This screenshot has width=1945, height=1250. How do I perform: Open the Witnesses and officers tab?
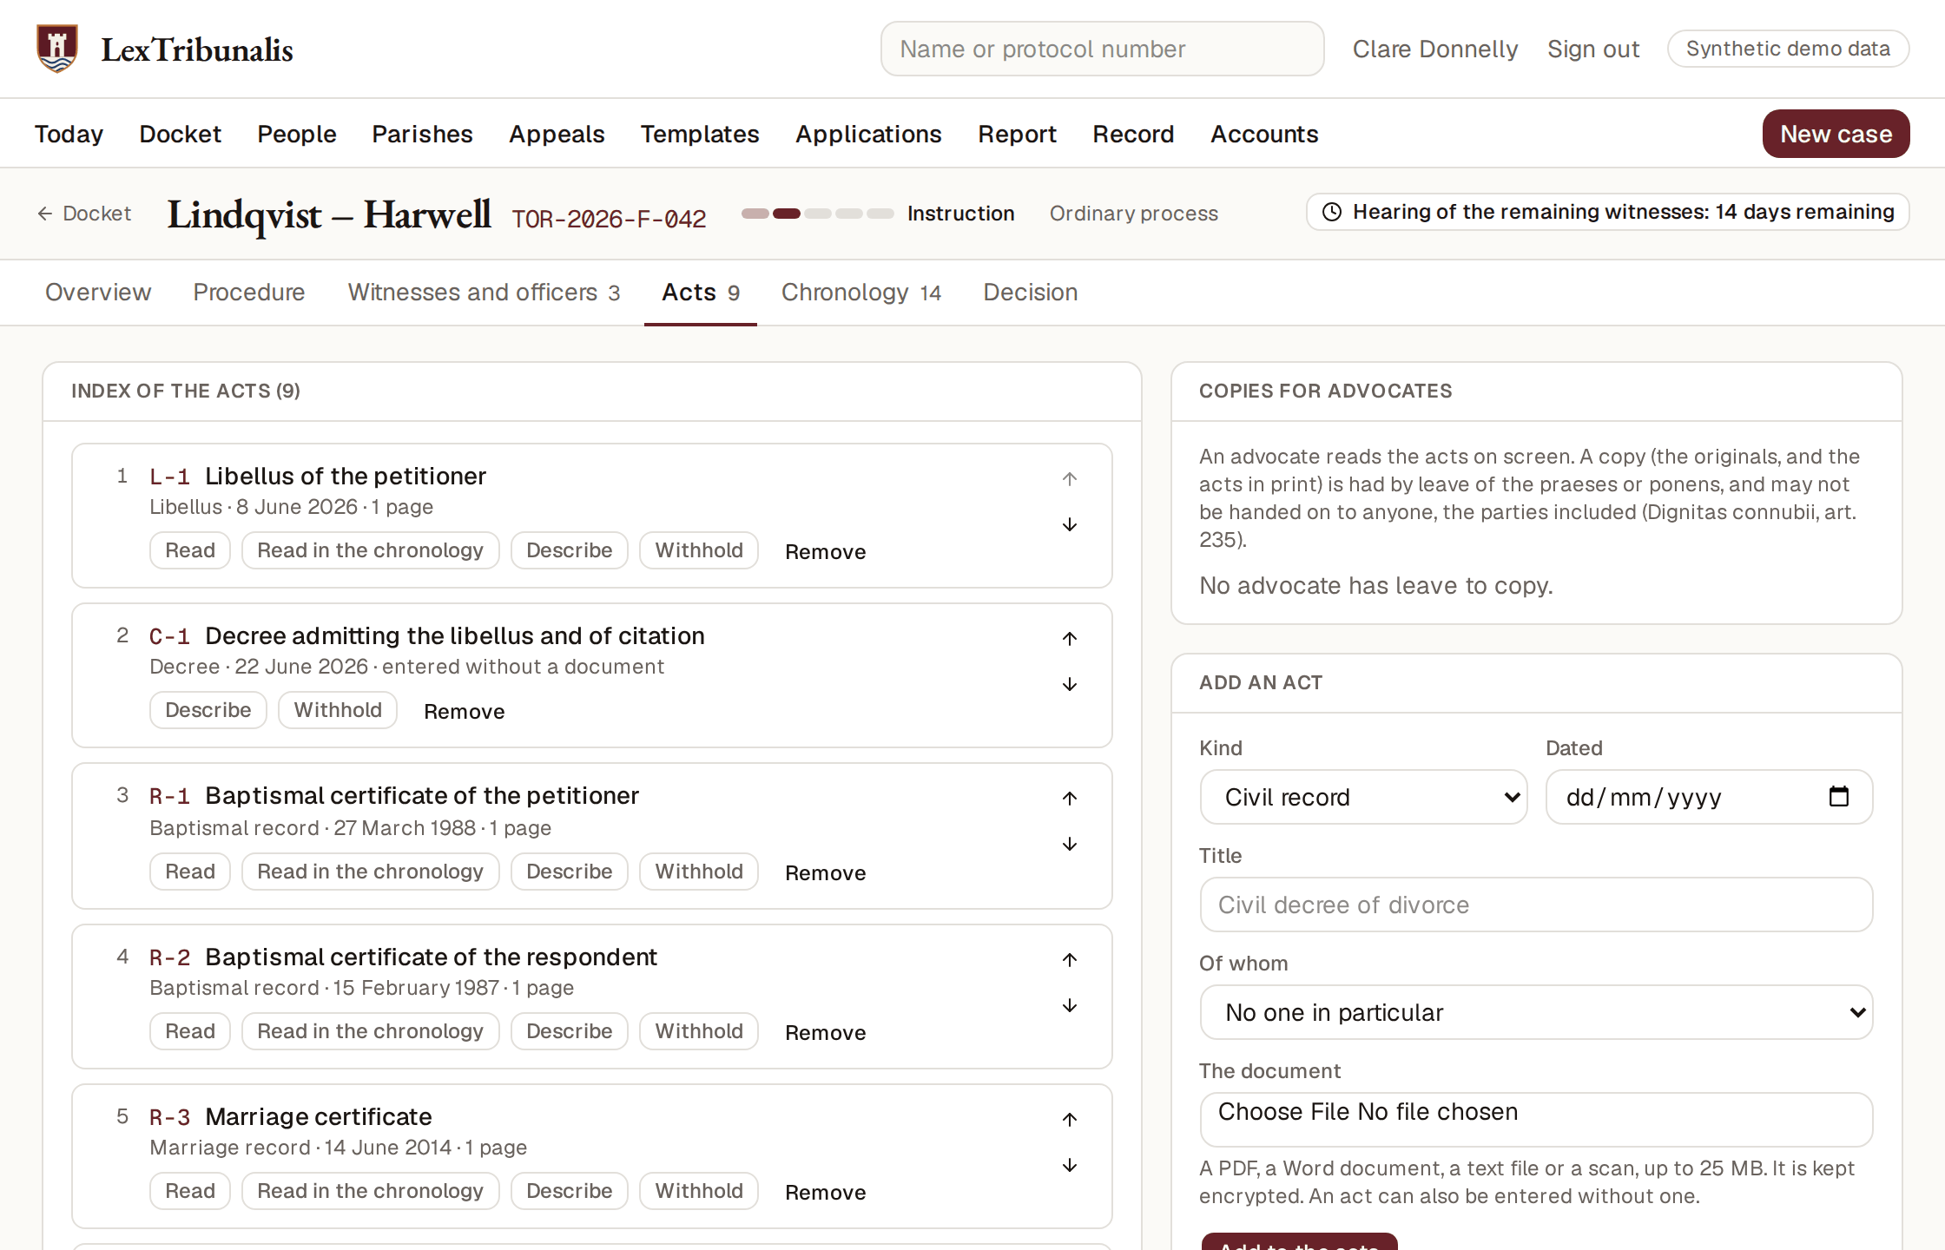[x=484, y=293]
